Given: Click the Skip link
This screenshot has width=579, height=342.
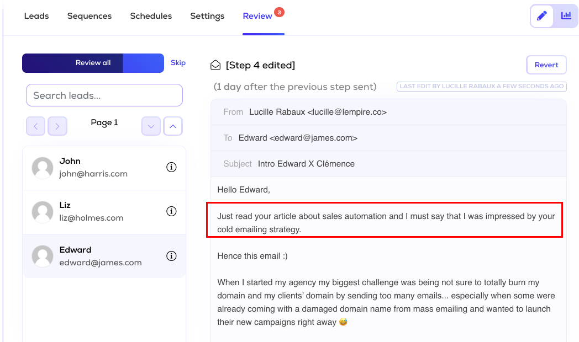Looking at the screenshot, I should [178, 63].
